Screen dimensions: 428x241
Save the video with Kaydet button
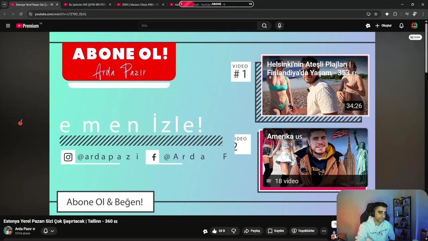pyautogui.click(x=276, y=231)
